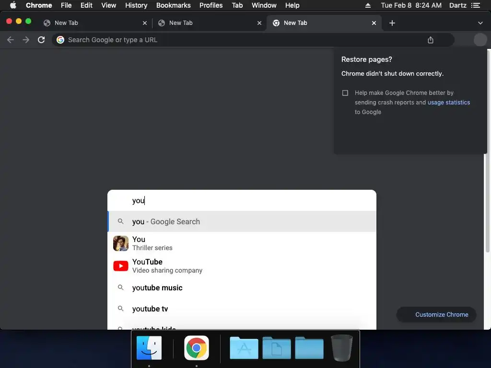Open the Window menu

264,5
